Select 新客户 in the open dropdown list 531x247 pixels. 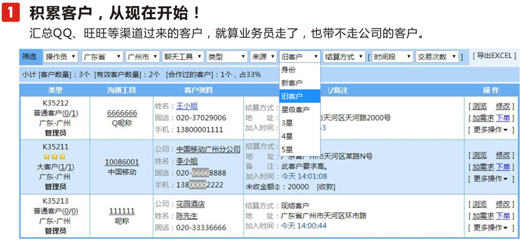pos(300,83)
